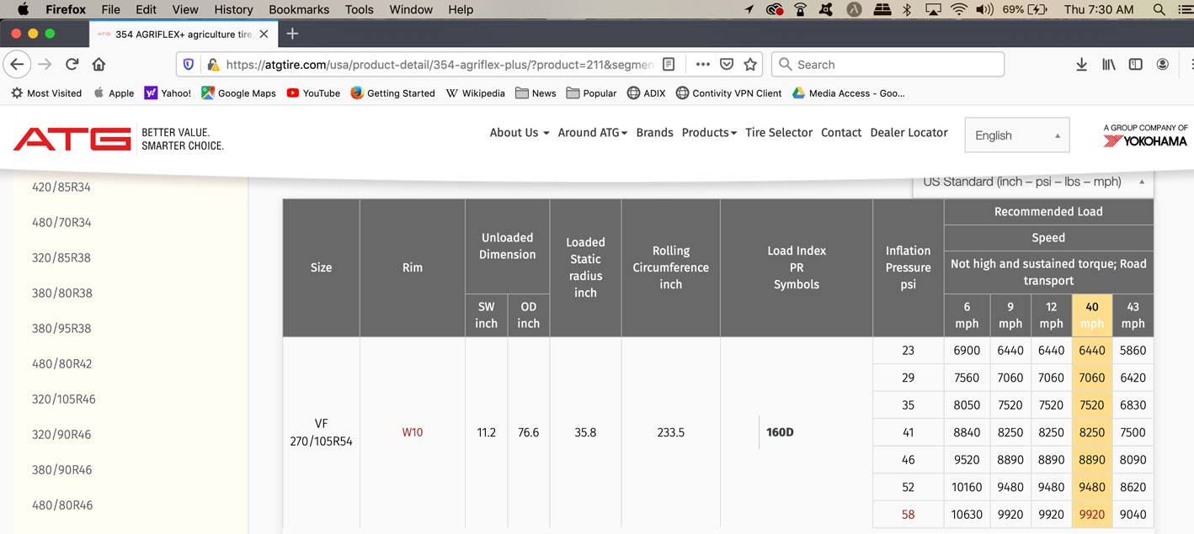Open the Firefox File menu
The image size is (1194, 534).
coord(110,9)
